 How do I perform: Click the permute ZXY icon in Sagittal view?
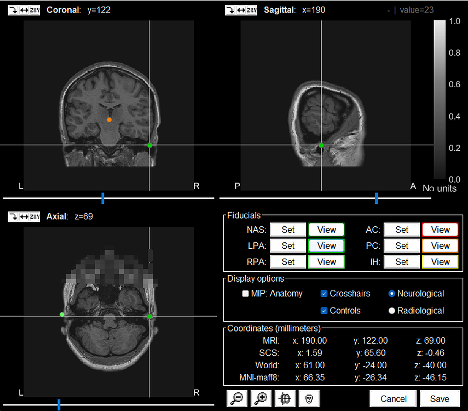[252, 10]
